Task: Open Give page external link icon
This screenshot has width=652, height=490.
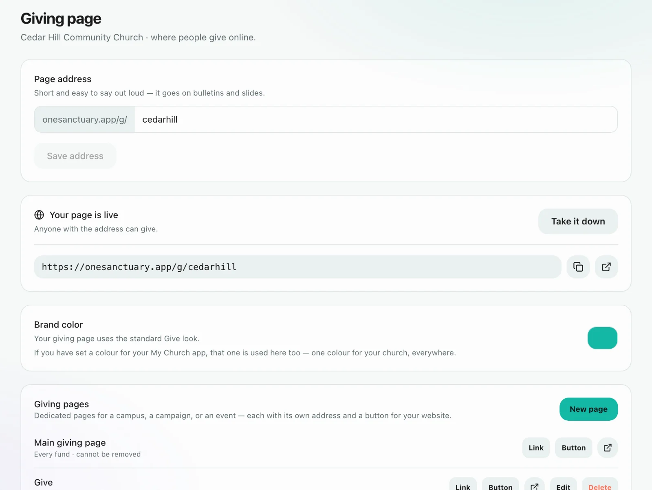Action: point(535,485)
